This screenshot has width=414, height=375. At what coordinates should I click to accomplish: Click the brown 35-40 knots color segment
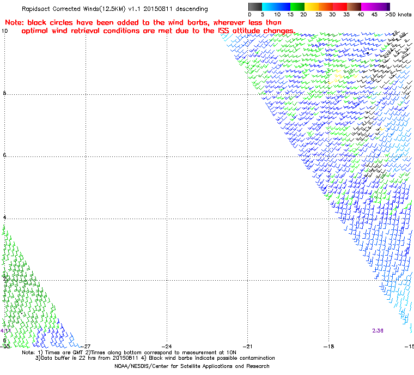pos(354,7)
